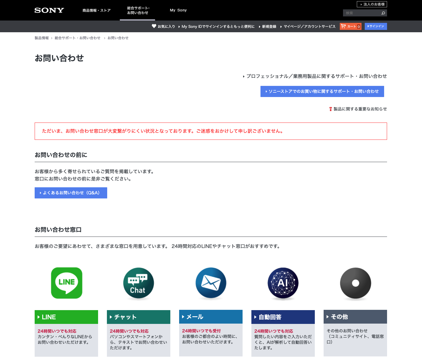Click into the 検索 search field
Screen dimensions: 422x362
tap(361, 13)
